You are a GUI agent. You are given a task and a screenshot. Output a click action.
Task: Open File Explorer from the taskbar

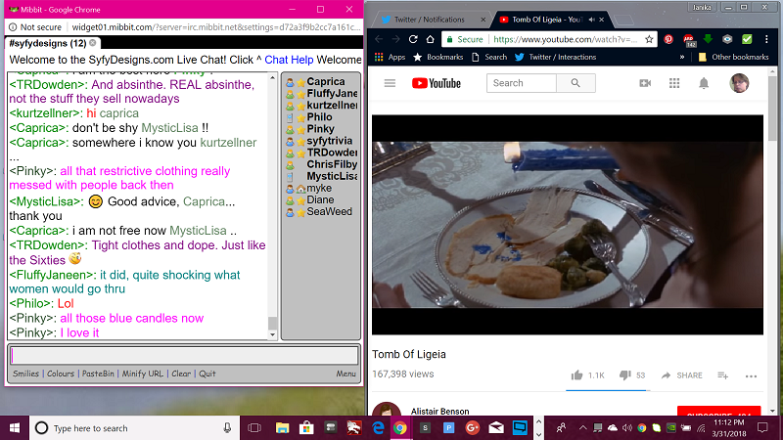(282, 427)
